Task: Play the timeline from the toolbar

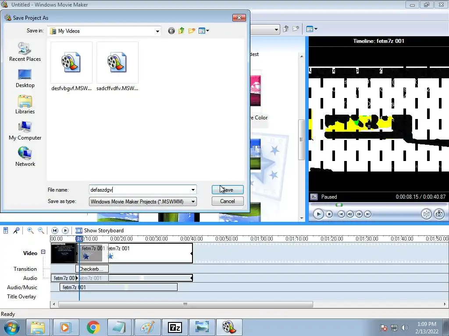Action: pyautogui.click(x=65, y=230)
